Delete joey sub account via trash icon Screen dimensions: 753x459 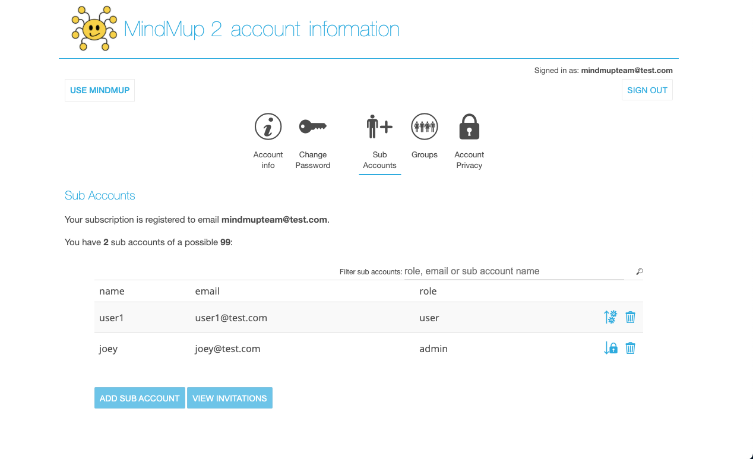(631, 348)
